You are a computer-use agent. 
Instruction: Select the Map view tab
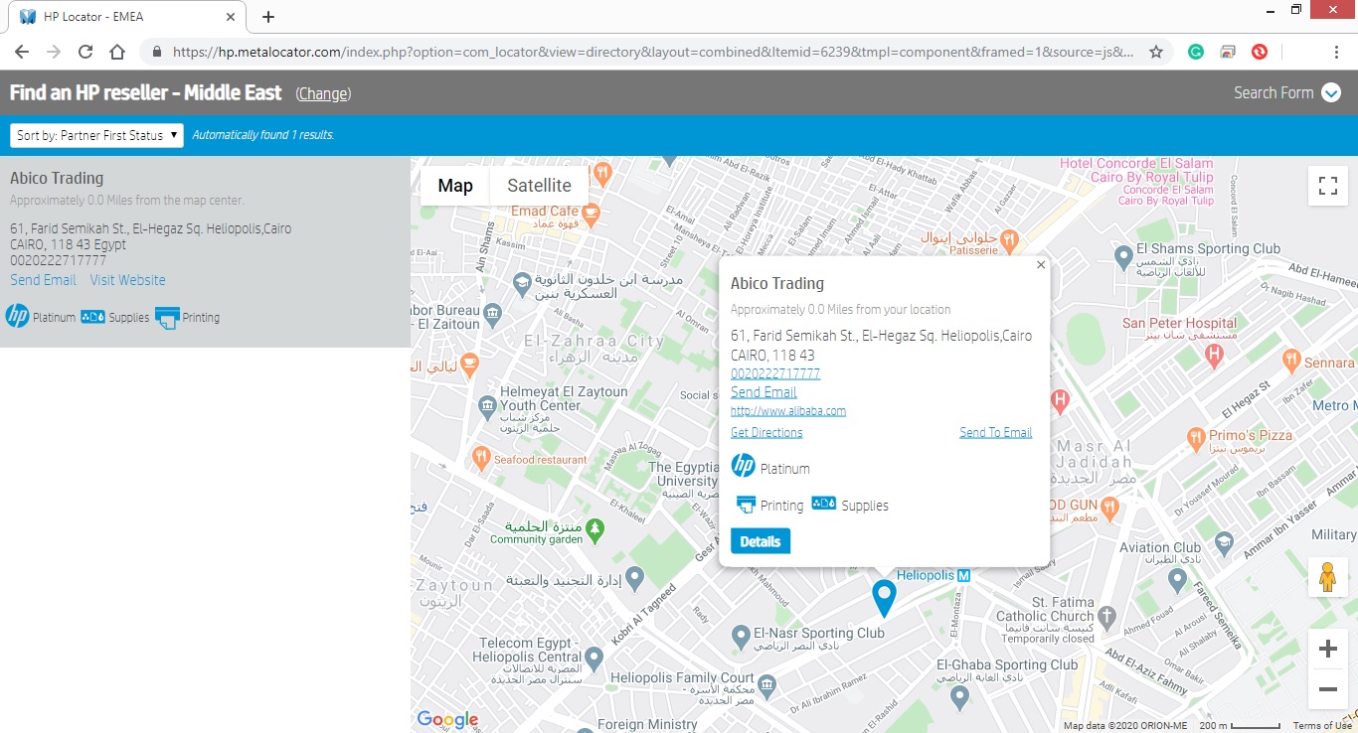(455, 186)
